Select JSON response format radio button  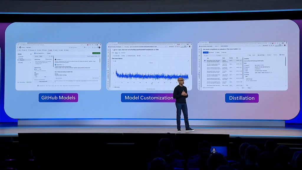pos(39,69)
